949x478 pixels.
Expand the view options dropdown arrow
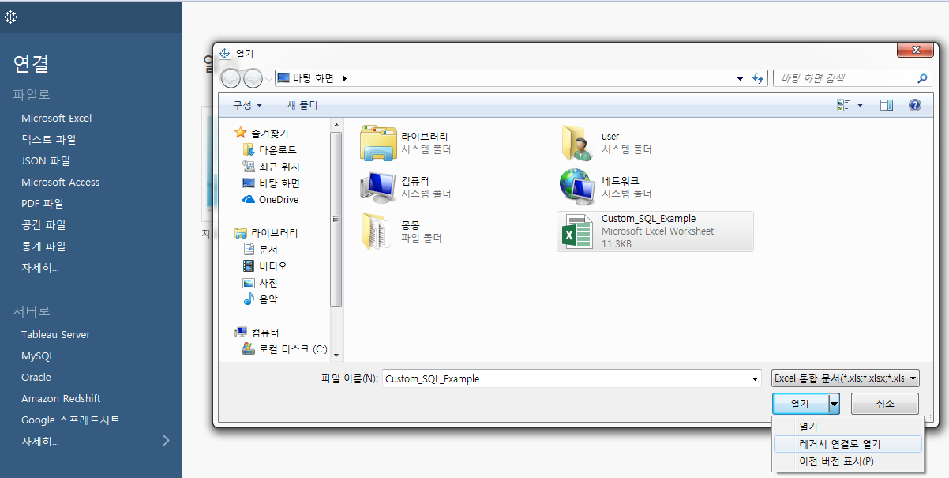860,105
